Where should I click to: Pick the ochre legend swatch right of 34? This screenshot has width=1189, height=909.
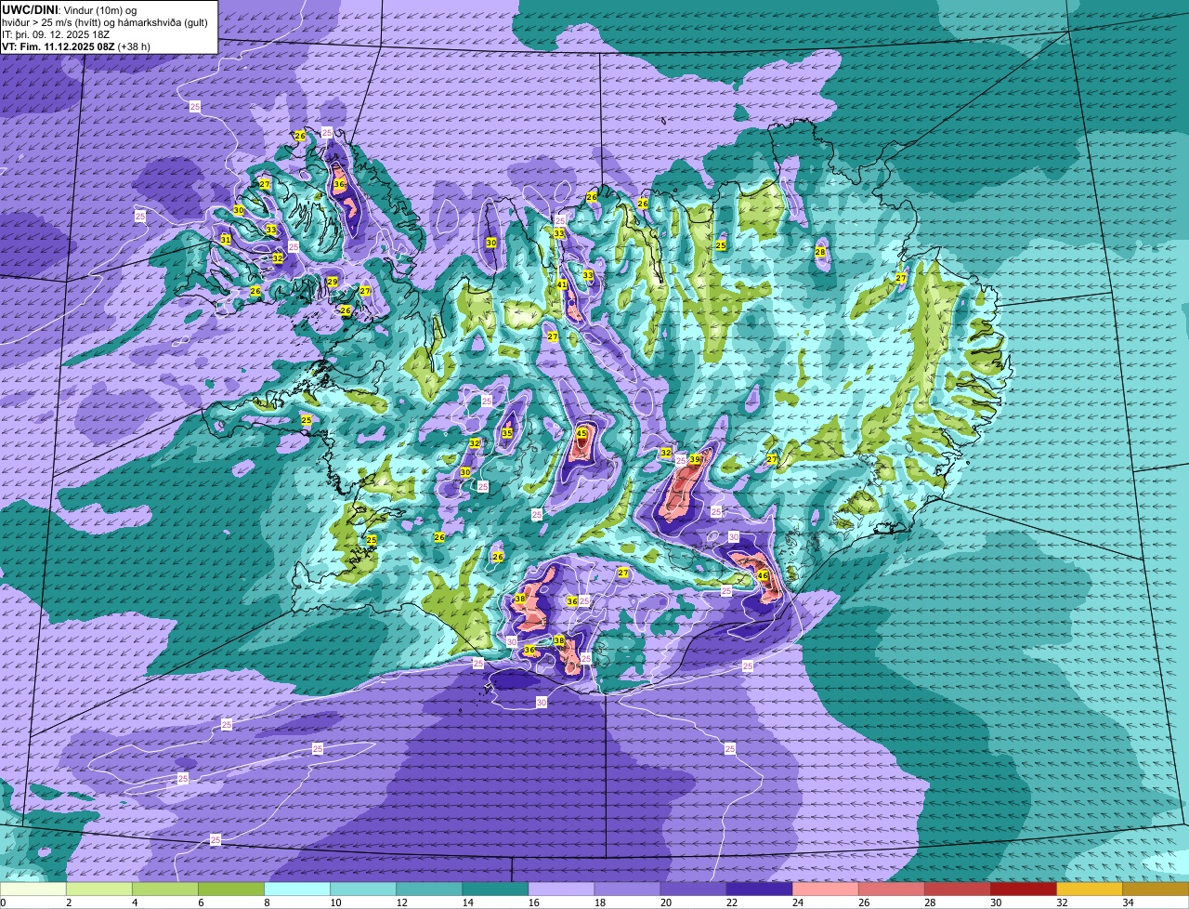point(1156,889)
